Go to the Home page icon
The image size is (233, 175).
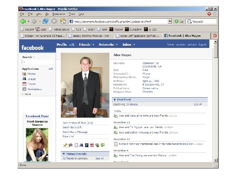(63, 21)
